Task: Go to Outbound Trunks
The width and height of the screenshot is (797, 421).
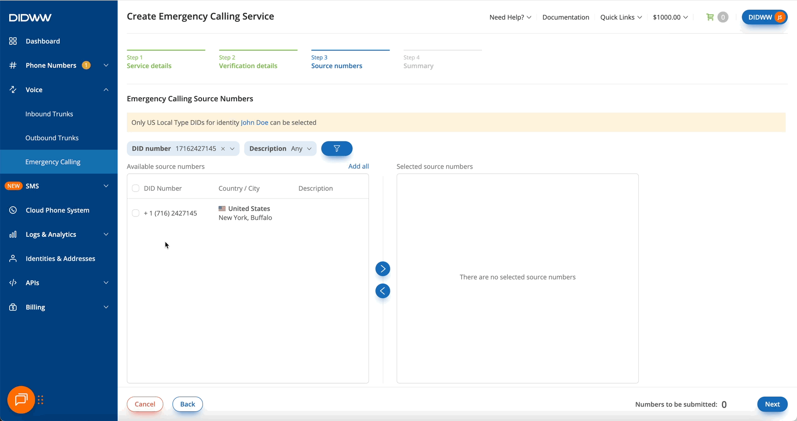Action: [x=52, y=138]
